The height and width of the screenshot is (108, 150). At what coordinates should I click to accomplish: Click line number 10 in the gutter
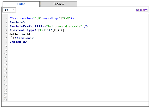coord(6,54)
